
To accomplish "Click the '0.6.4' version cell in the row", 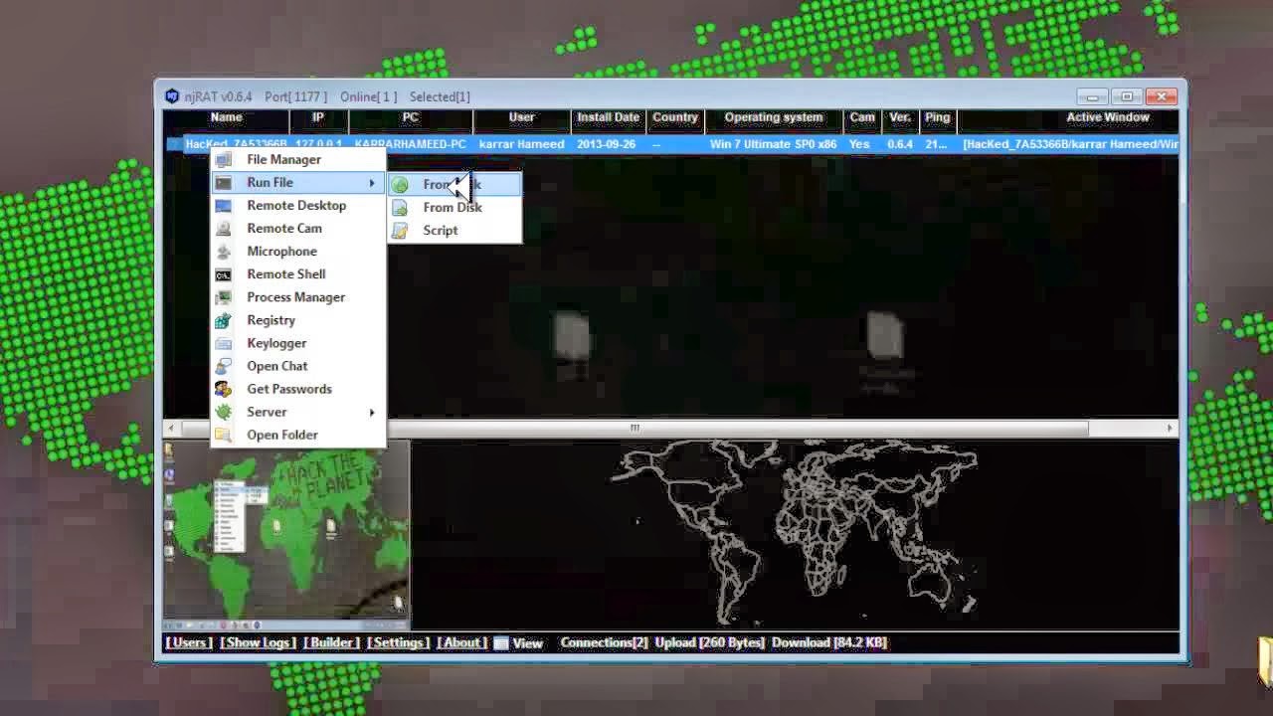I will [899, 144].
